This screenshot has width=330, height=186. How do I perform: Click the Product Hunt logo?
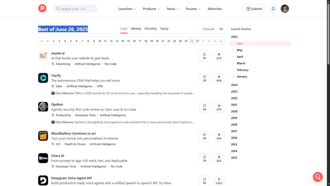(42, 9)
